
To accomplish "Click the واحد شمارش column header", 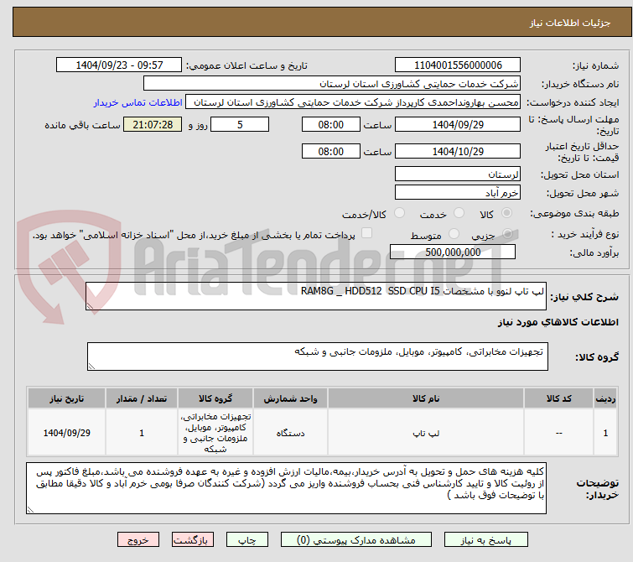I will coord(290,398).
